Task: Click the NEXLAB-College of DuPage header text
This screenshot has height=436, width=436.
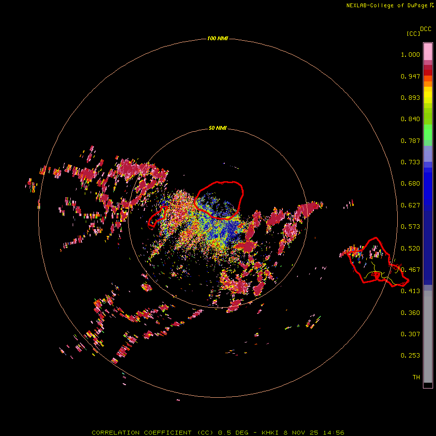Action: point(389,5)
